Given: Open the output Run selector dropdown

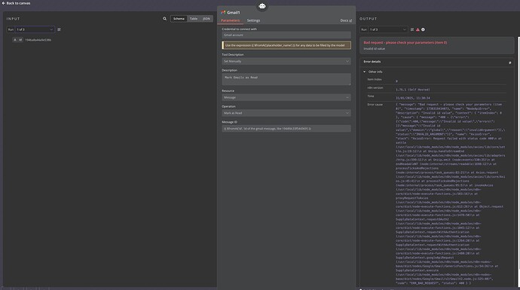Looking at the screenshot, I should (387, 29).
